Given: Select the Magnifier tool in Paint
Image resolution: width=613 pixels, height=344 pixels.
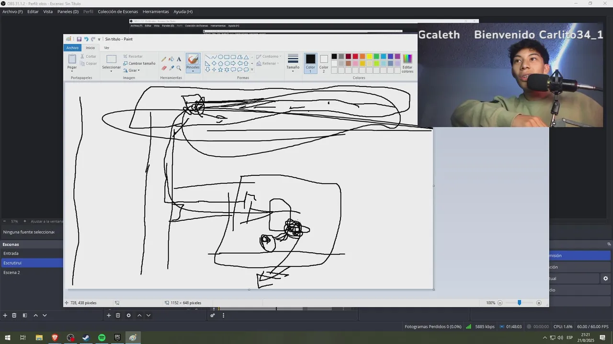Looking at the screenshot, I should (x=179, y=68).
